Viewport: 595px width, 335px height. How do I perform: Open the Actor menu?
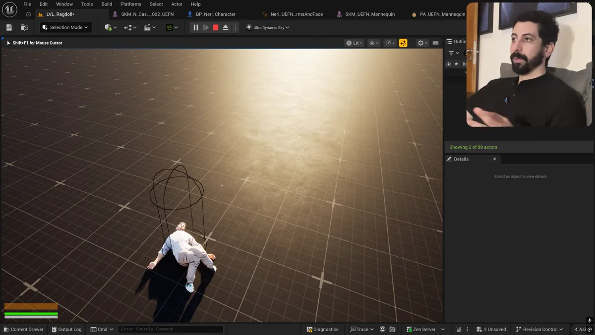(x=177, y=4)
